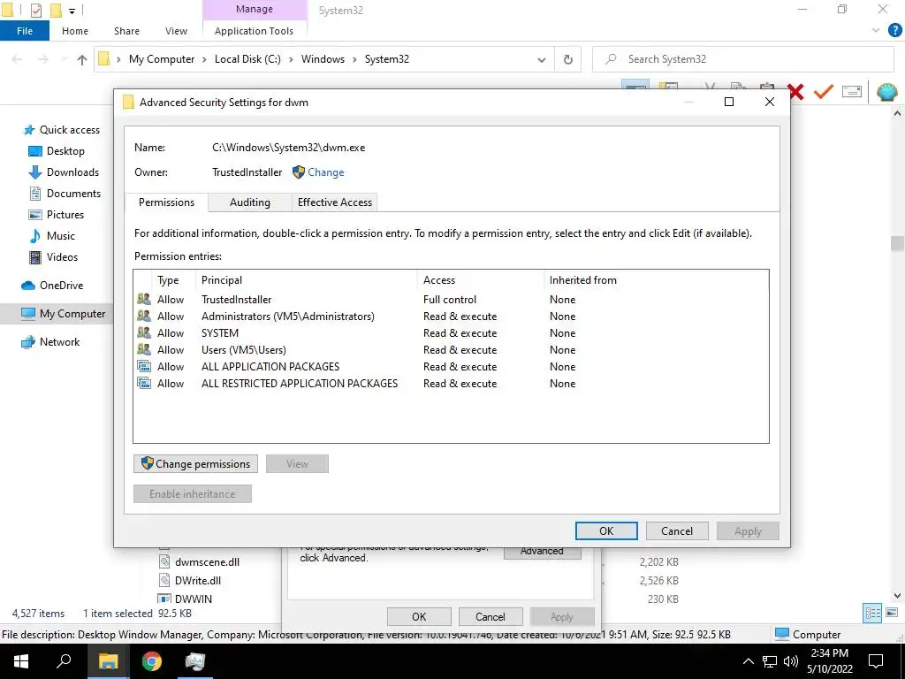Image resolution: width=905 pixels, height=679 pixels.
Task: Open the Share ribbon tab
Action: (126, 31)
